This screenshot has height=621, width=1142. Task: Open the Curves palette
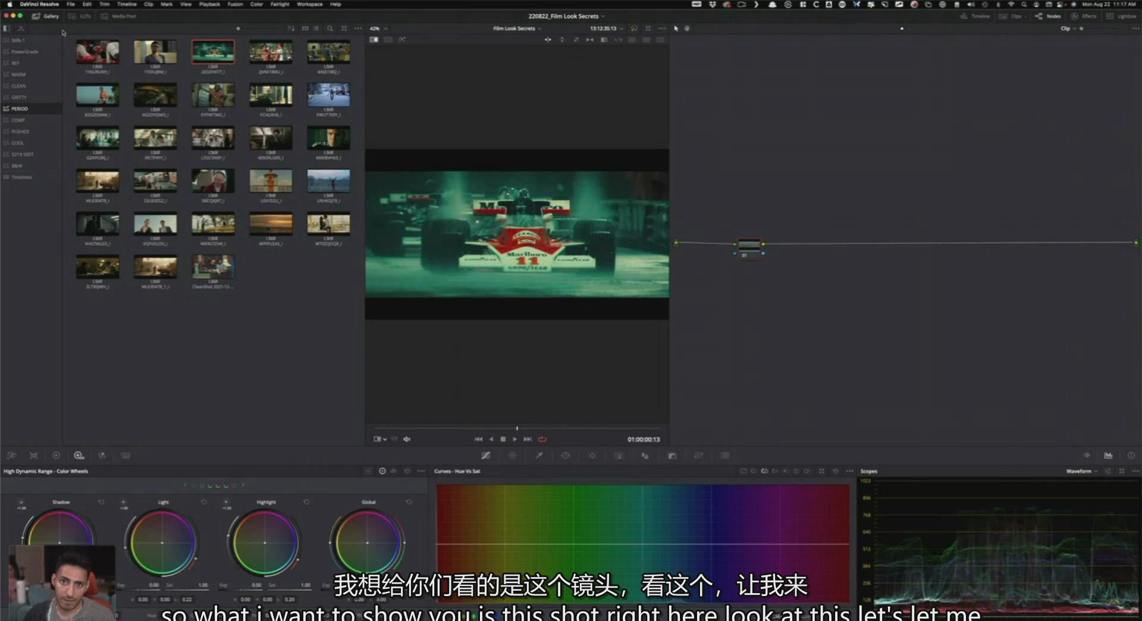tap(486, 456)
